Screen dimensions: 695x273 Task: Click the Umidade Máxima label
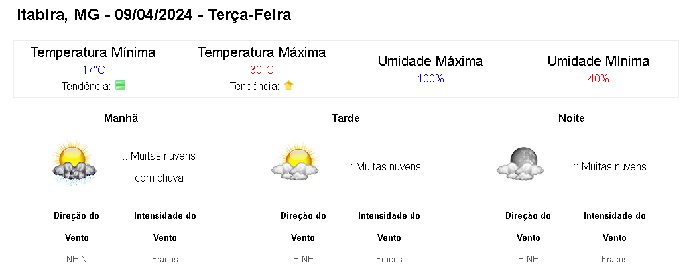pos(430,61)
